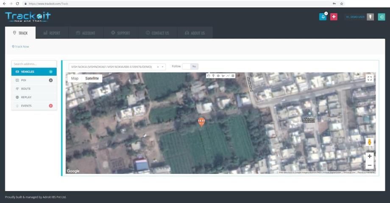Switch map to Map view
390x203 pixels.
(75, 78)
